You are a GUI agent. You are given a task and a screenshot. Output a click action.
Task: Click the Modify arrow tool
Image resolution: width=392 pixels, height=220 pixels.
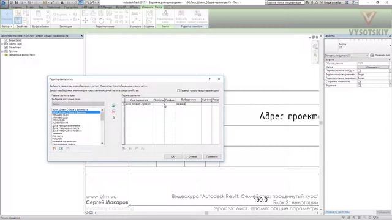click(7, 16)
